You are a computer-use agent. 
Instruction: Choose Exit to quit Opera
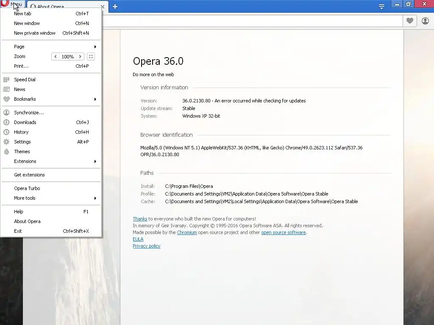tap(51, 231)
